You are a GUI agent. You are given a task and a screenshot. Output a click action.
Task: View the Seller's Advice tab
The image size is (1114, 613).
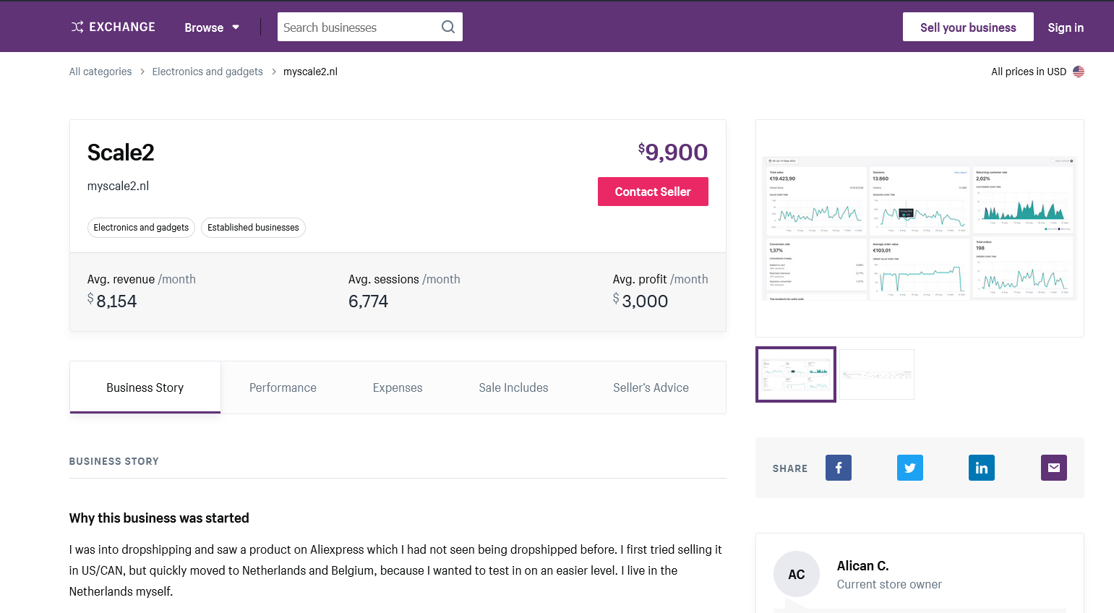pyautogui.click(x=651, y=387)
